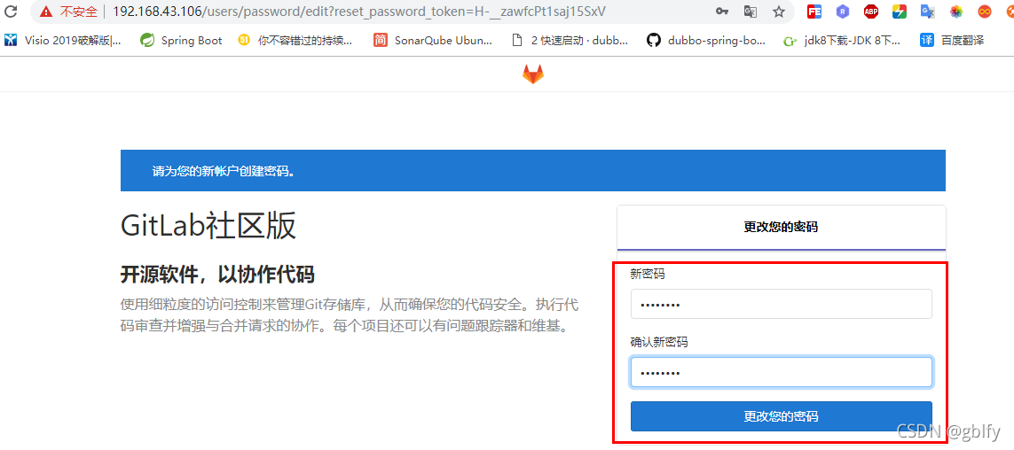Select the 更改您的密码 tab header
Image resolution: width=1014 pixels, height=450 pixels.
[782, 228]
